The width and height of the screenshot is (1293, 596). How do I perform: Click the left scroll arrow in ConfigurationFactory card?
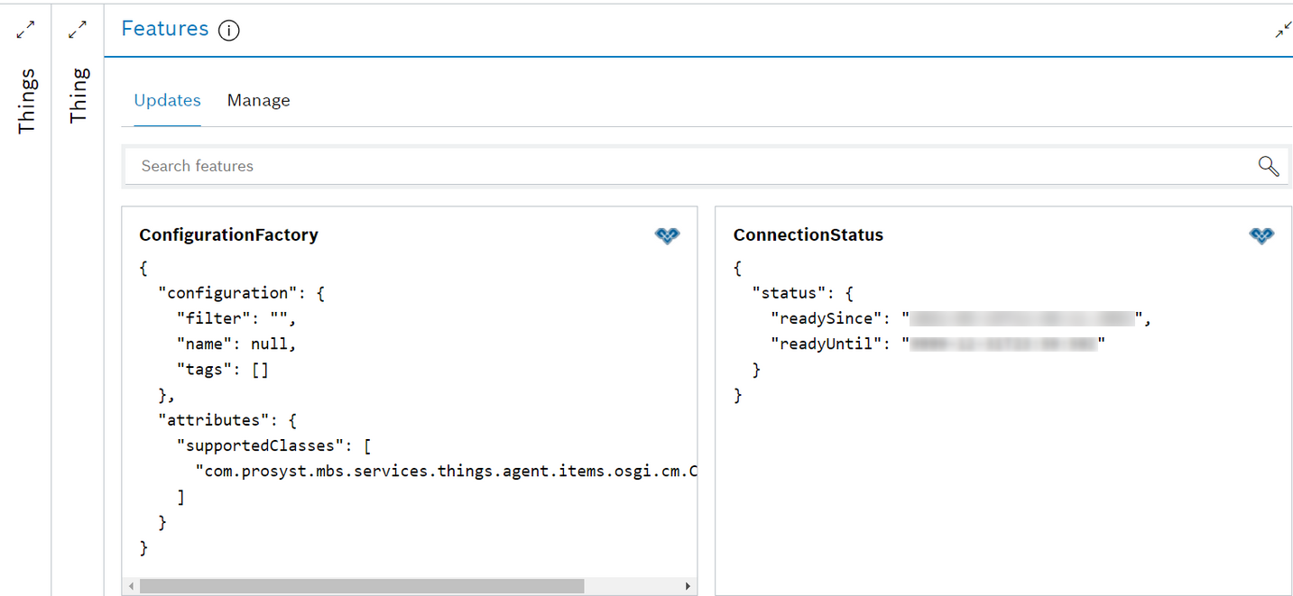point(131,586)
